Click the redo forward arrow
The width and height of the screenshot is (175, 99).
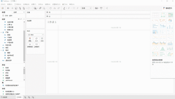(12, 8)
